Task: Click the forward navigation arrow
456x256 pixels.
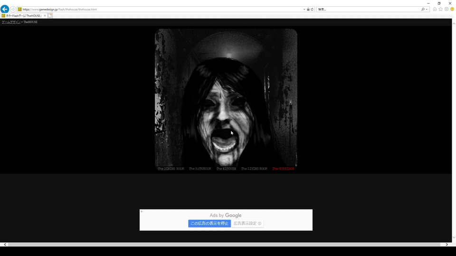Action: 13,9
